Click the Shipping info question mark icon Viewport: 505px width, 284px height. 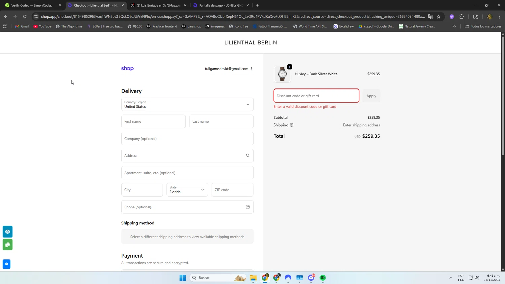292,125
